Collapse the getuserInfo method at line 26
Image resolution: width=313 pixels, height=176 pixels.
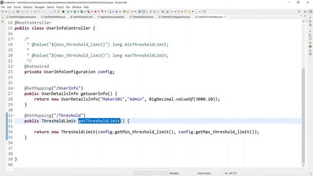click(14, 88)
